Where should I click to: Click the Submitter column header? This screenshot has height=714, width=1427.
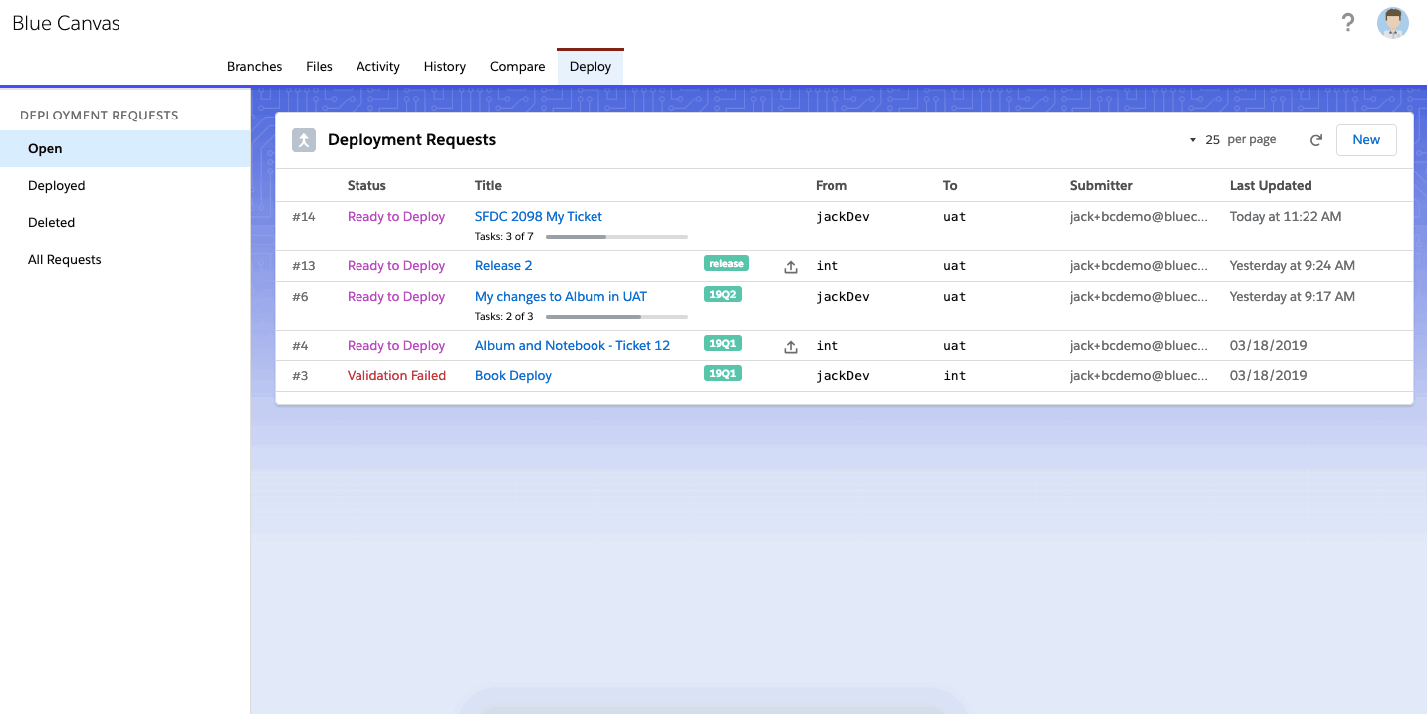[x=1101, y=186]
